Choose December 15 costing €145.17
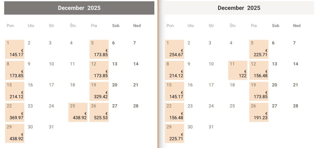 click(175, 91)
